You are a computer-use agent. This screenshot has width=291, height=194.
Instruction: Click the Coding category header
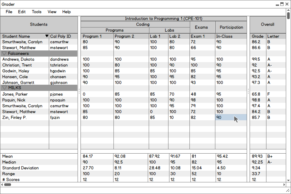135,24
